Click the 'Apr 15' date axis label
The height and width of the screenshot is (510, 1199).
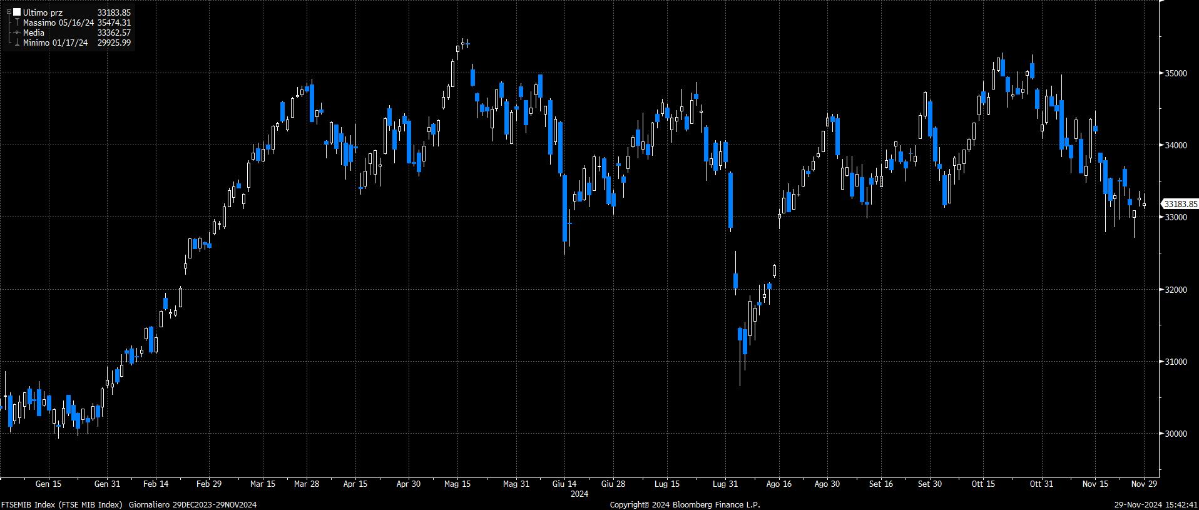point(355,484)
